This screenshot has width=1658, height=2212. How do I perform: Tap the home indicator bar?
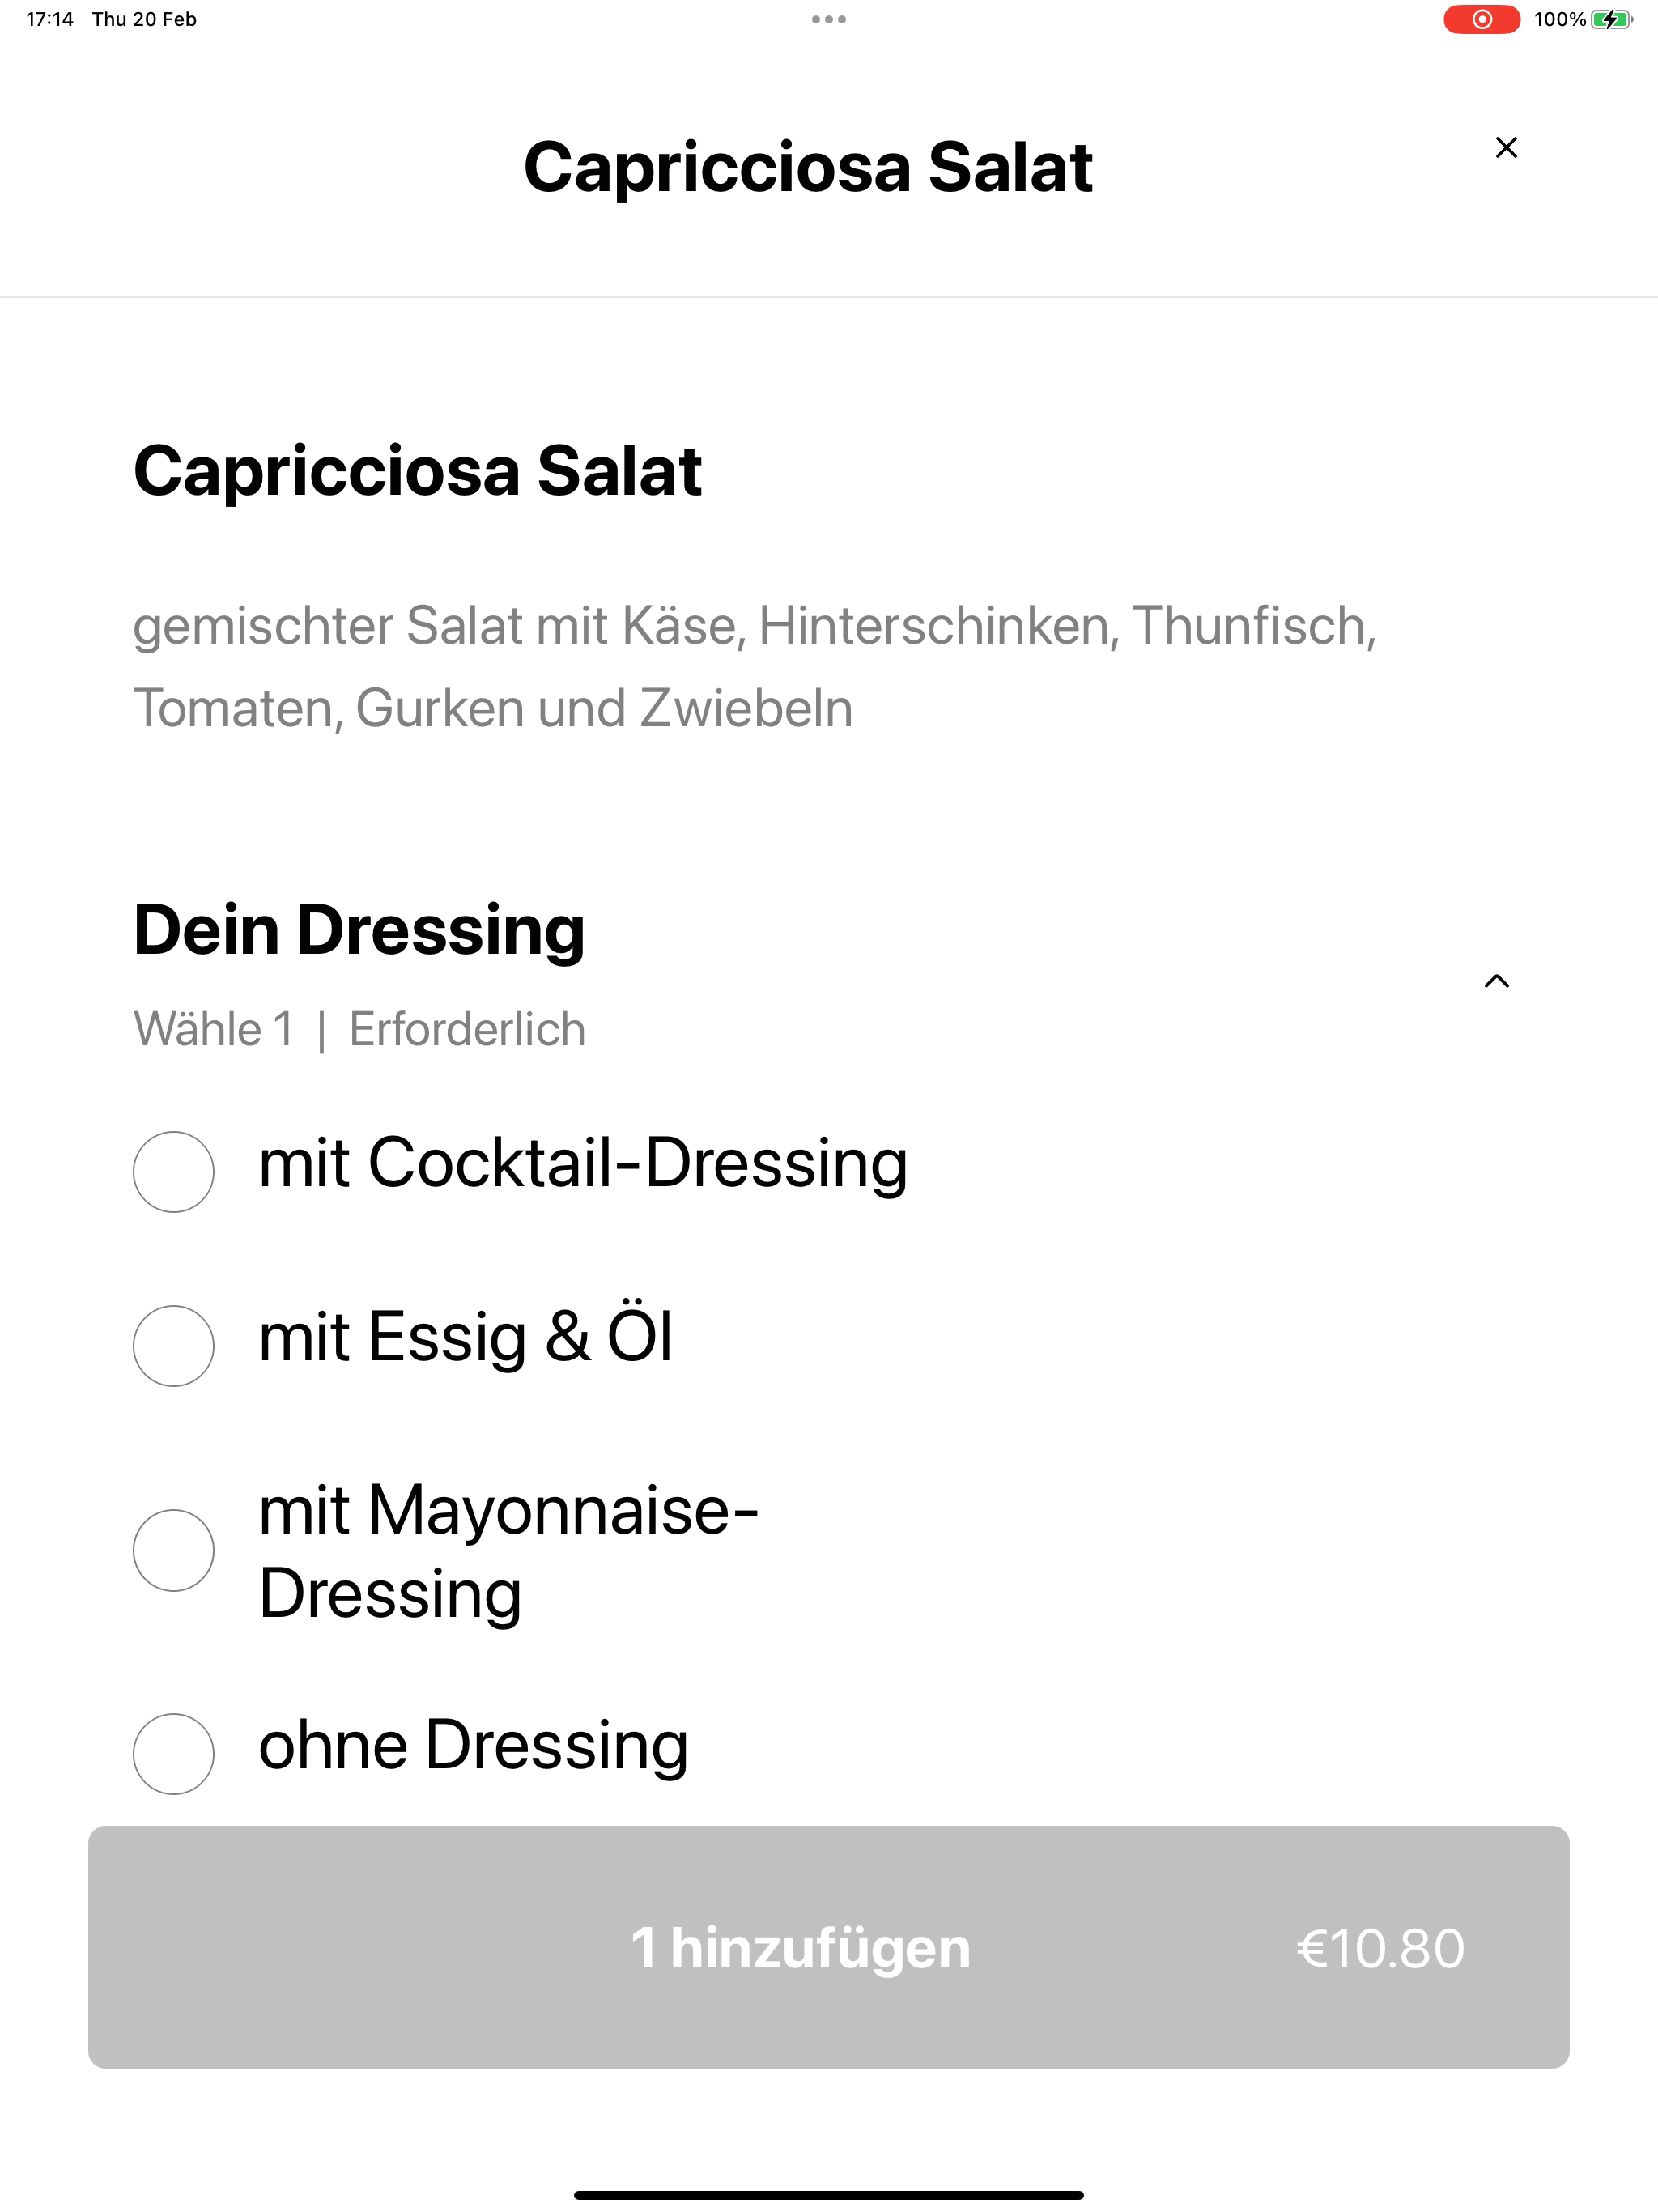828,2195
